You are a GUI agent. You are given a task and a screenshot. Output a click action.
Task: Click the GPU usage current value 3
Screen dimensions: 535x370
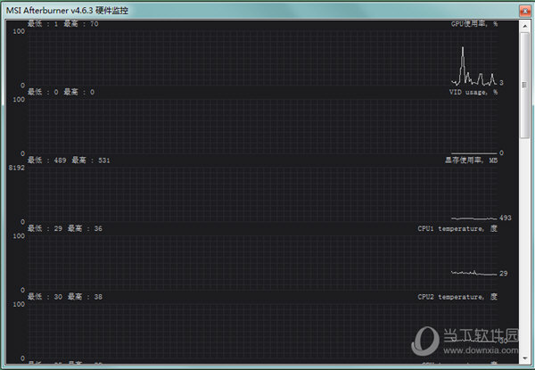[501, 83]
